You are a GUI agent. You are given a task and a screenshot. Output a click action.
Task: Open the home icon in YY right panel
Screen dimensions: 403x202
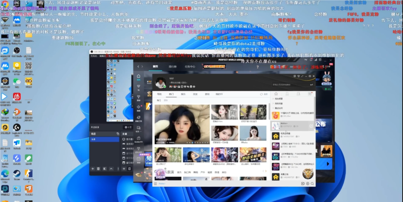click(x=276, y=94)
